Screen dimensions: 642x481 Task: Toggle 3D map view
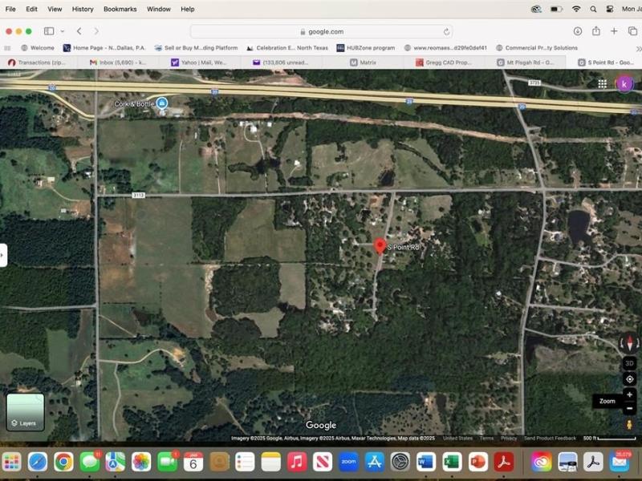629,362
